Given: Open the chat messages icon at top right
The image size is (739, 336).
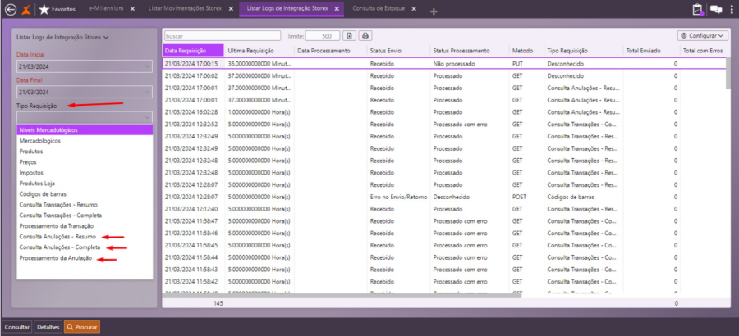Looking at the screenshot, I should pos(715,9).
